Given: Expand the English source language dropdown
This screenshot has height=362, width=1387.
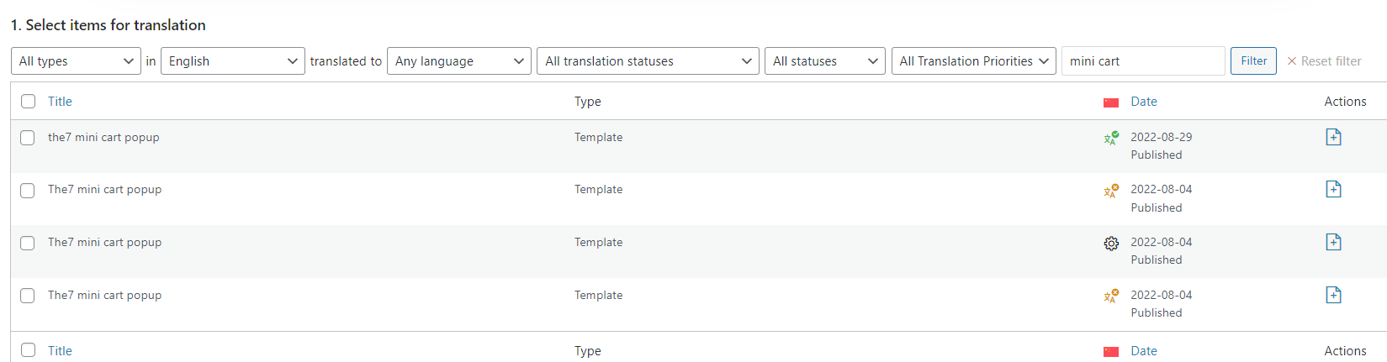Looking at the screenshot, I should pos(233,61).
